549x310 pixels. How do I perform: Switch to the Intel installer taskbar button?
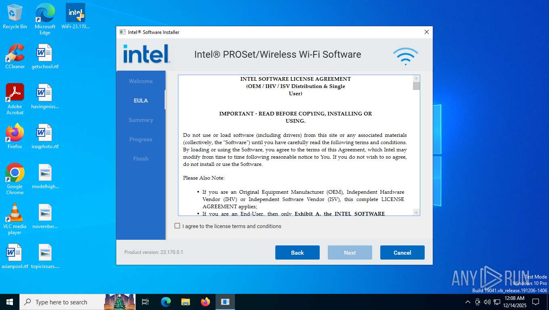(x=225, y=302)
